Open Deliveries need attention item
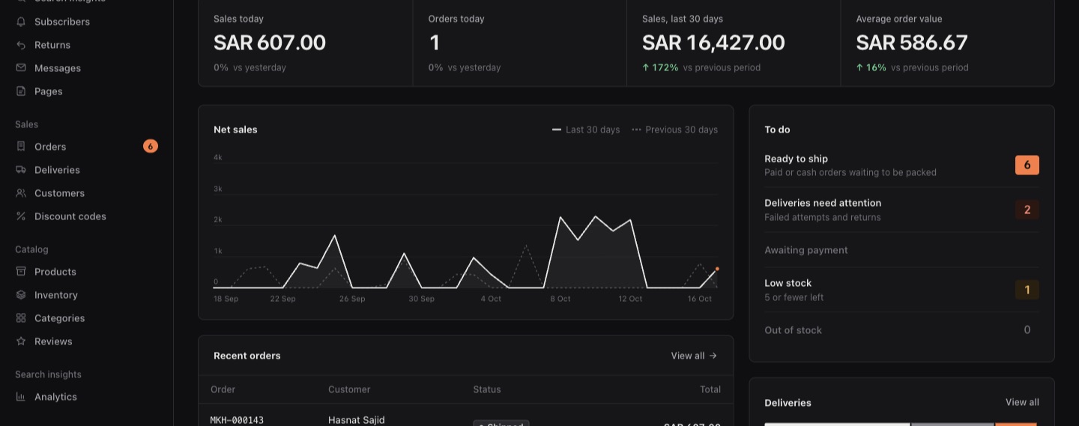This screenshot has width=1079, height=426. point(901,210)
